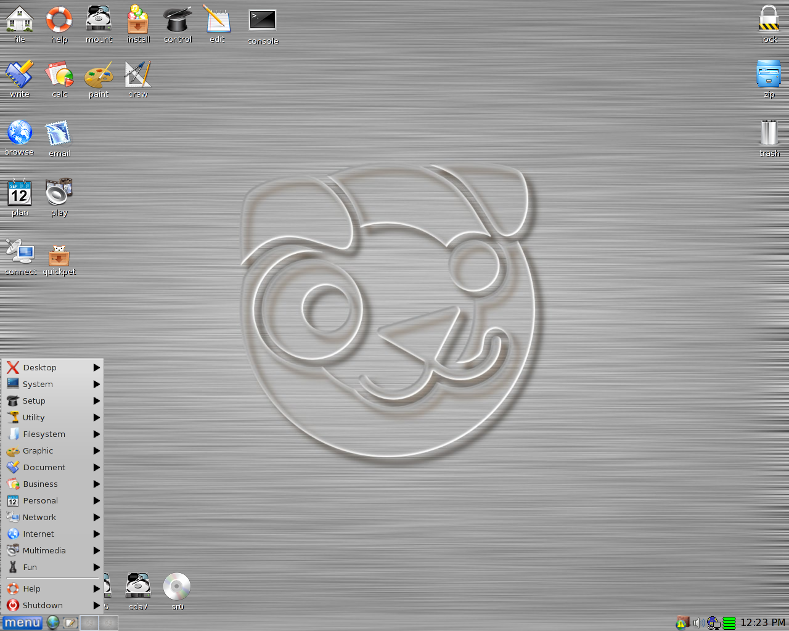Open the Utility submenu
The width and height of the screenshot is (789, 631).
coord(53,417)
